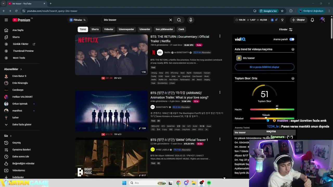Select the Shorts filter chip
The width and height of the screenshot is (333, 187).
[x=95, y=29]
